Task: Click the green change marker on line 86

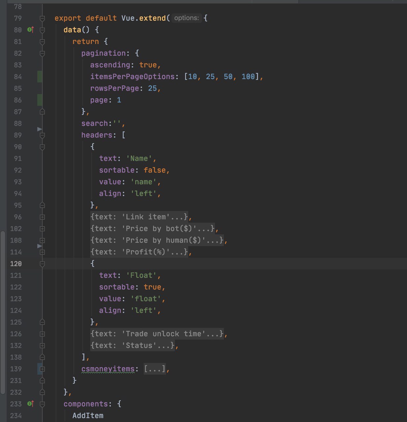Action: 40,100
